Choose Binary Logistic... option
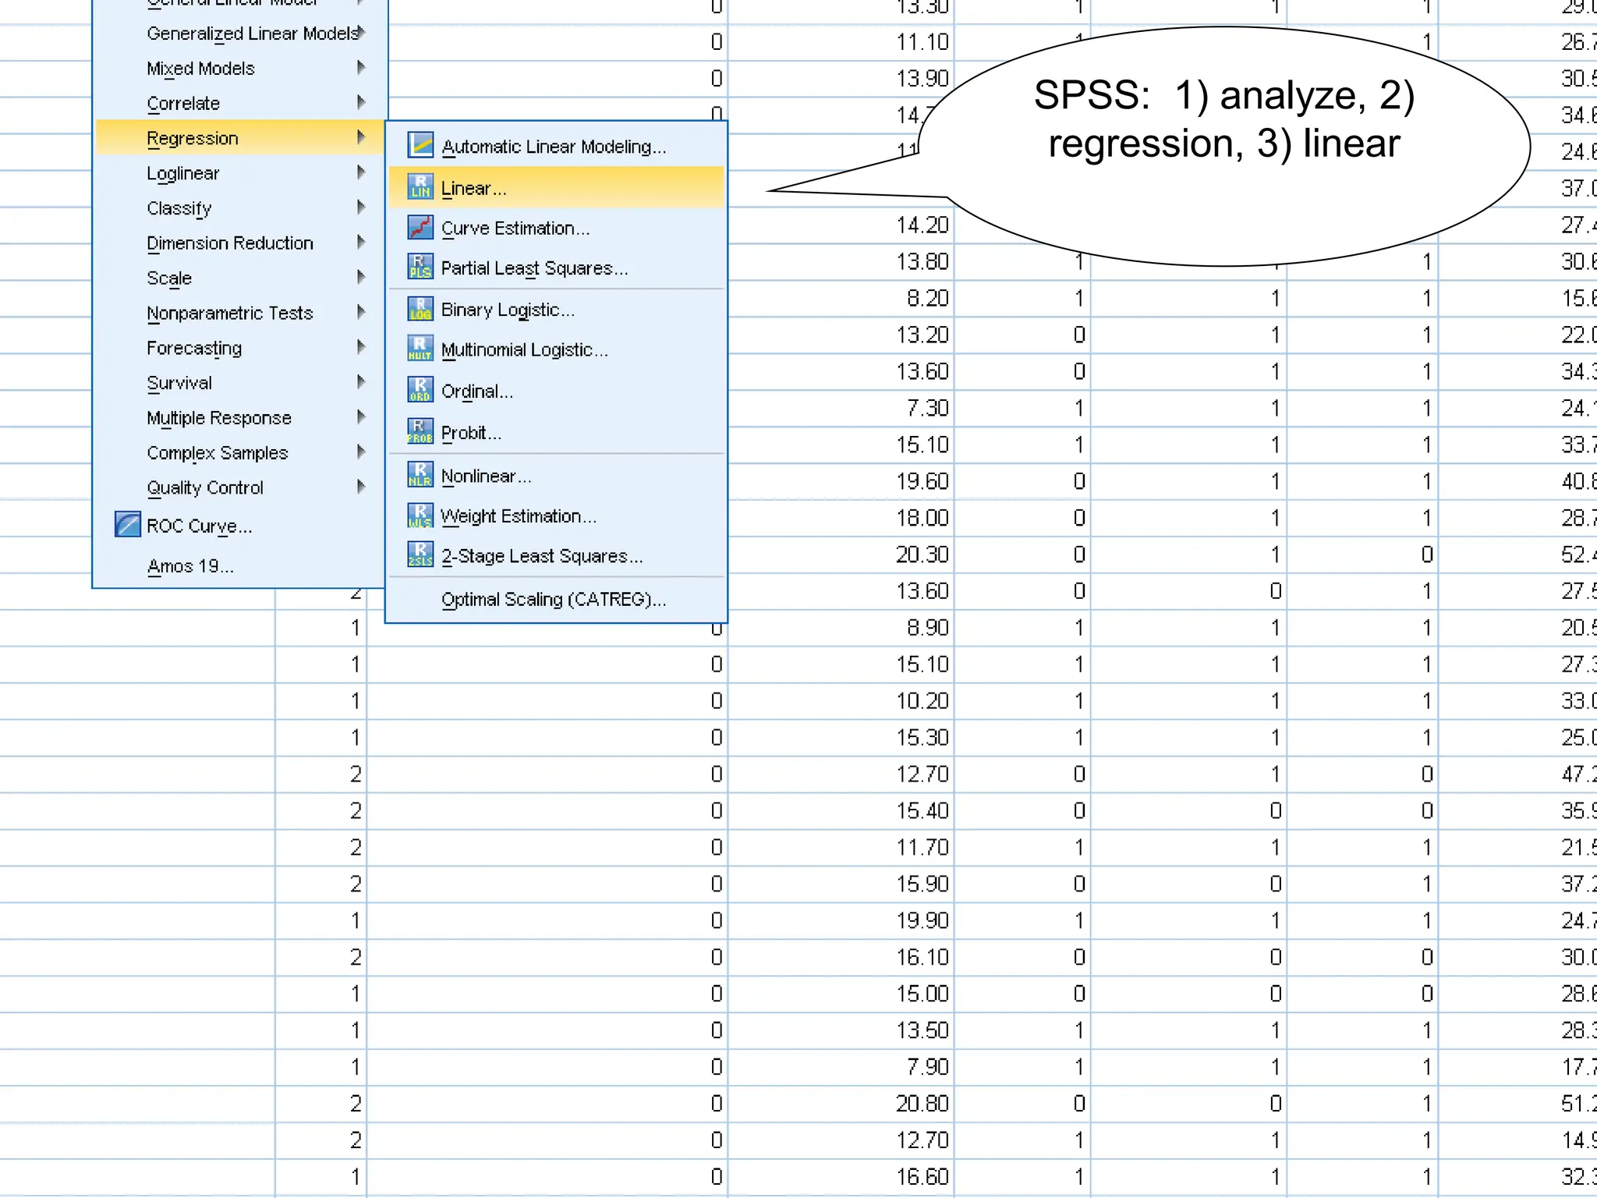 557,310
